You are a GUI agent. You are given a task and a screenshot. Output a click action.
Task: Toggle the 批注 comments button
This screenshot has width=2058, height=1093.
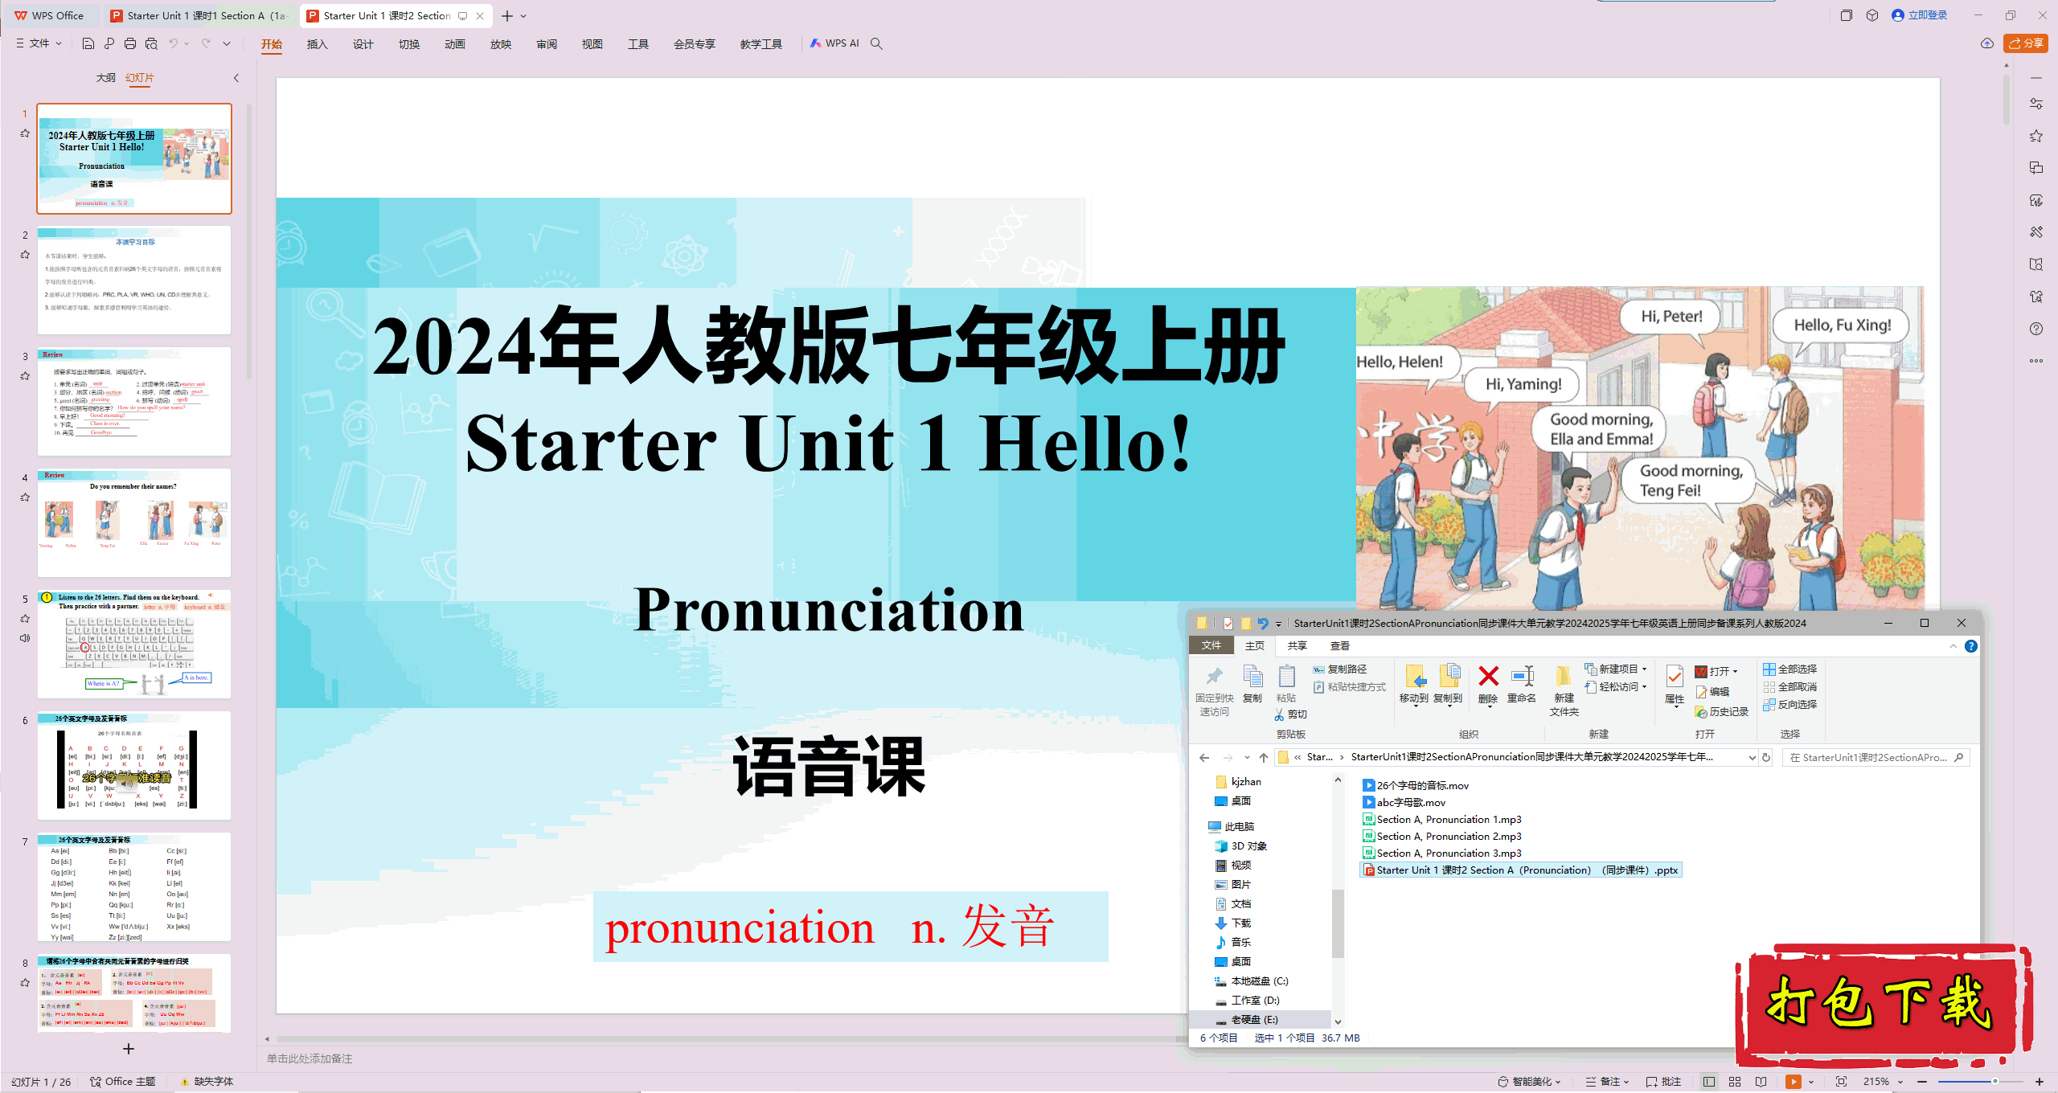click(x=1663, y=1082)
